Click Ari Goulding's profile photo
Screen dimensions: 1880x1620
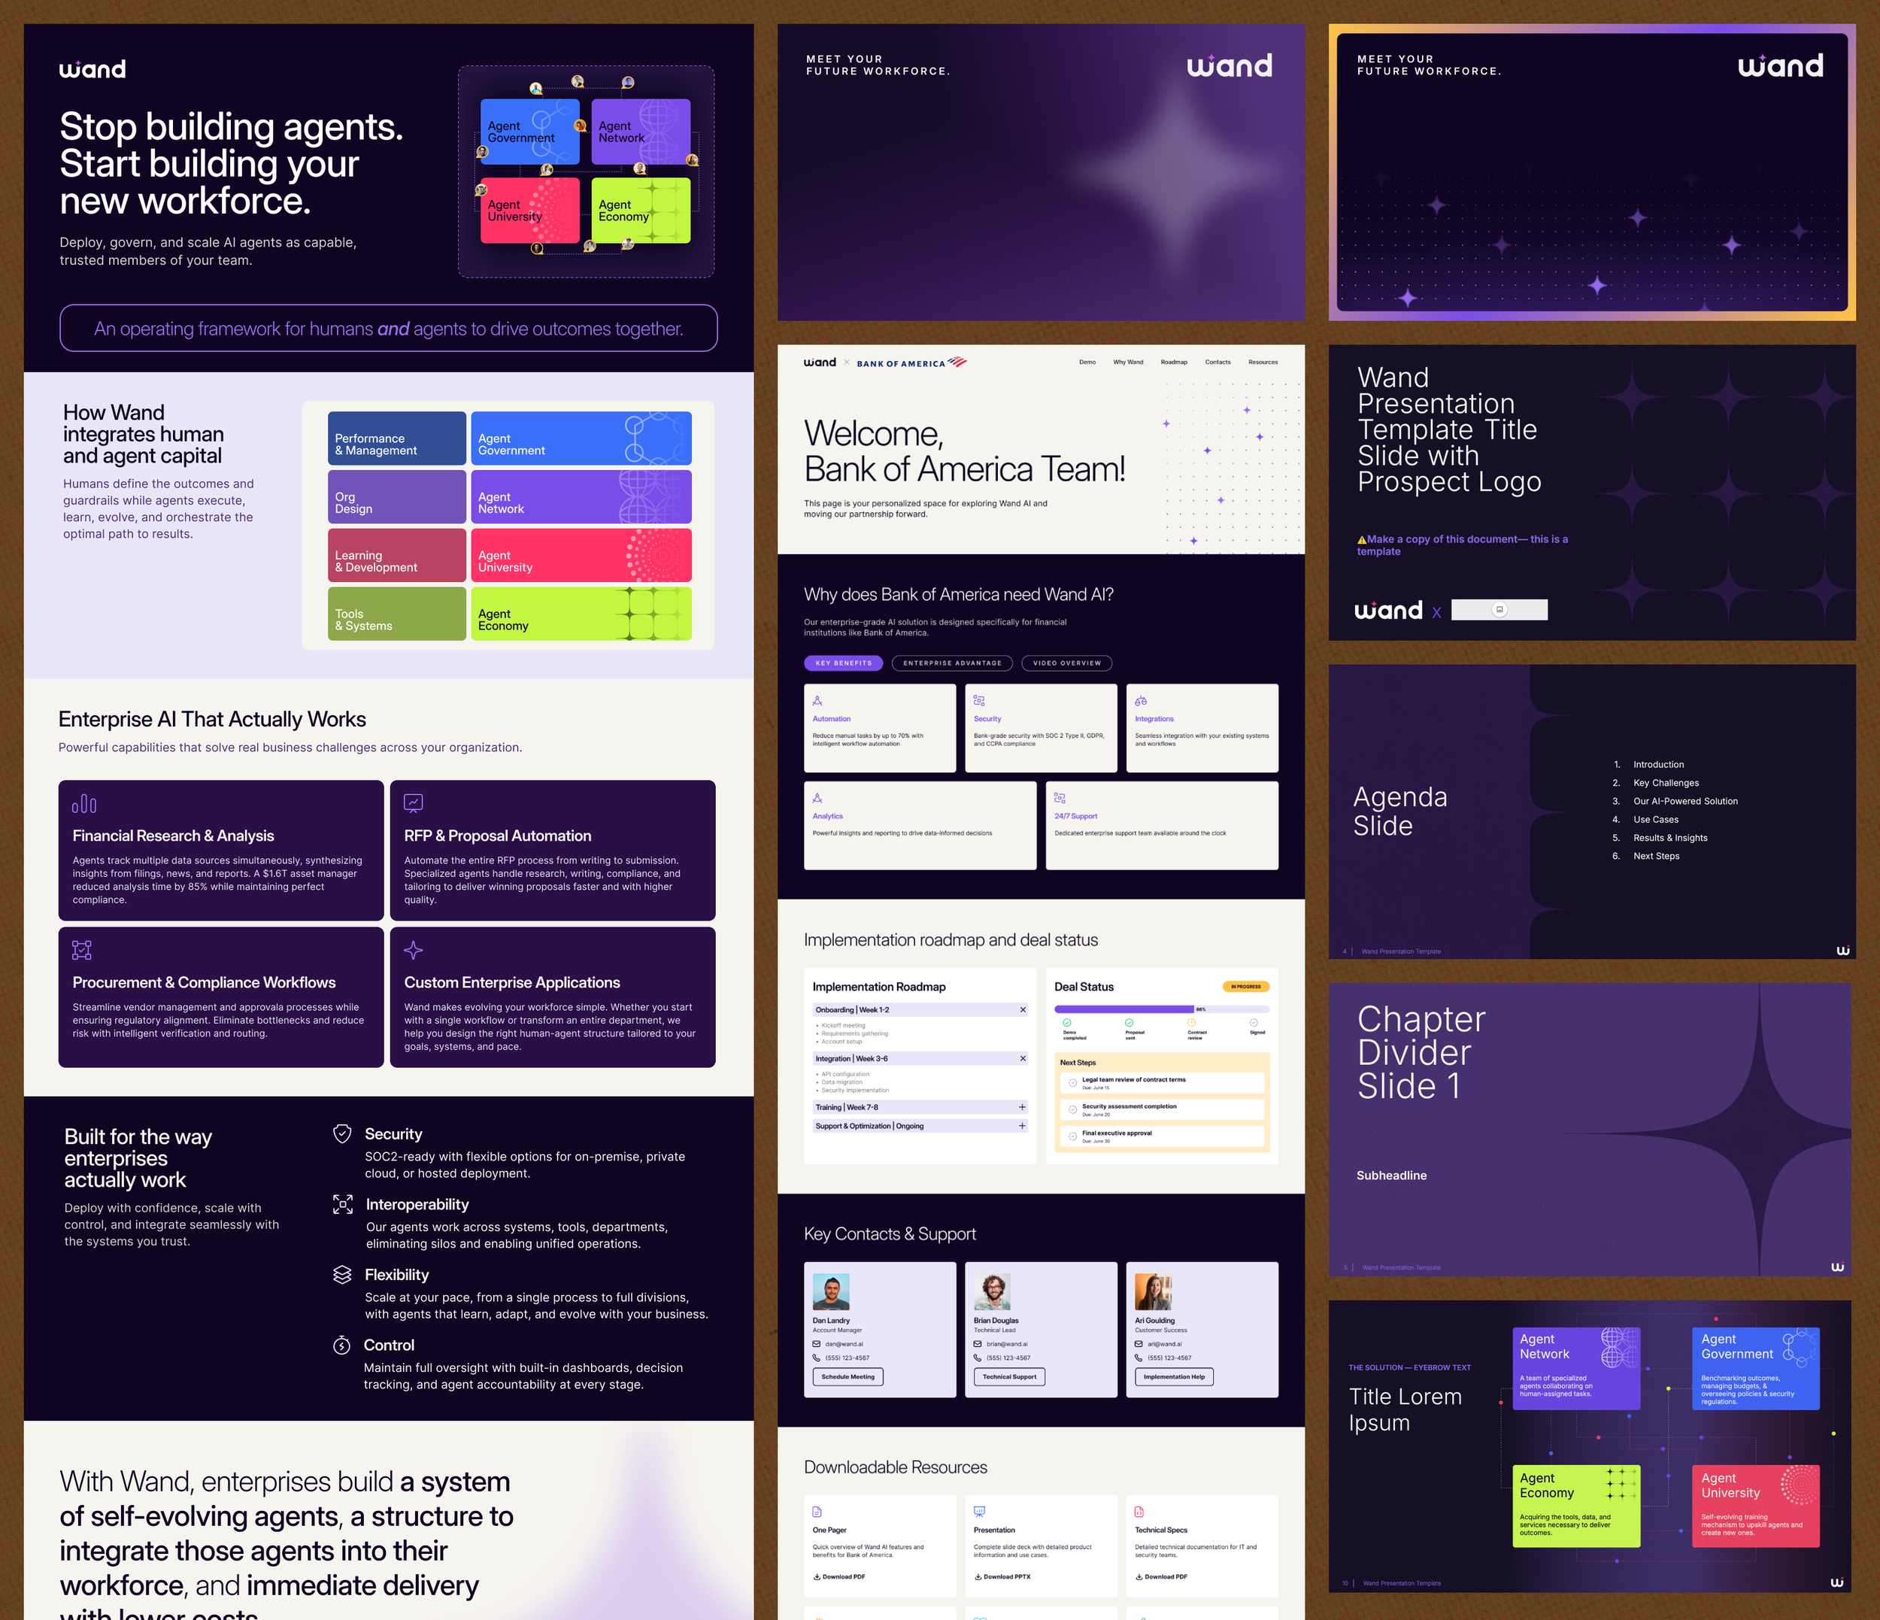point(1154,1291)
